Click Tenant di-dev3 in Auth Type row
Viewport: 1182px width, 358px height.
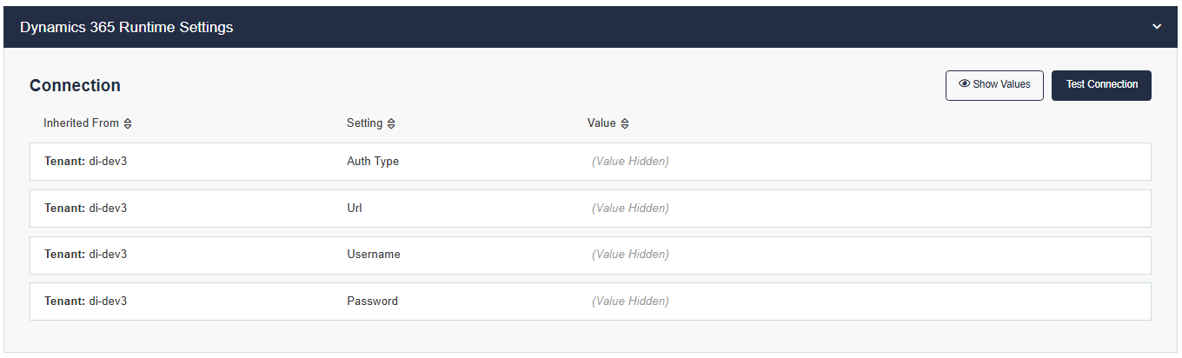pos(85,162)
